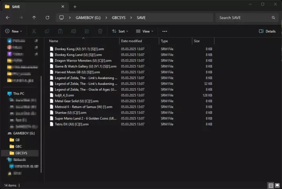Expand chevron after GAMEBOY (G:) in path
Viewport: 282px width, 189px height.
click(106, 18)
